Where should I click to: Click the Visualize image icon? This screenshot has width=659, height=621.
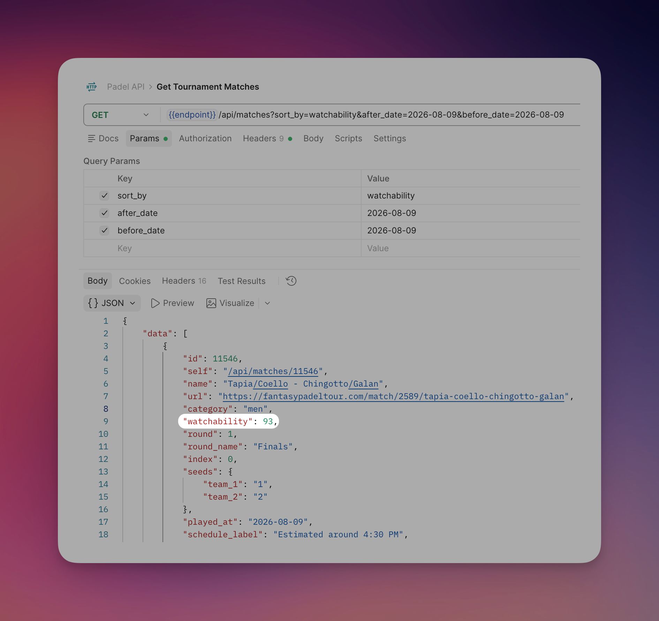tap(211, 303)
